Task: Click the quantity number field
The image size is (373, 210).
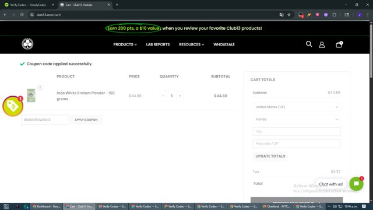Action: (171, 96)
